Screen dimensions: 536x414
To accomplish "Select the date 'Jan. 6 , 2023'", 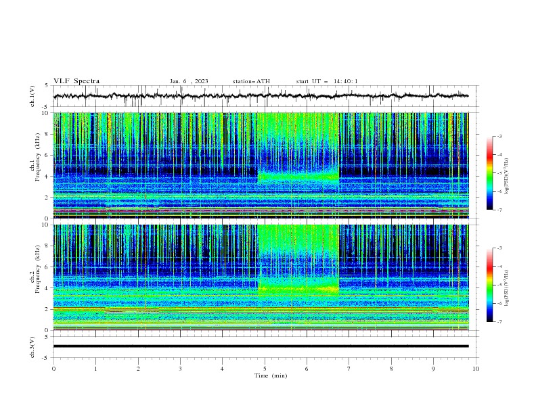I will (x=189, y=81).
